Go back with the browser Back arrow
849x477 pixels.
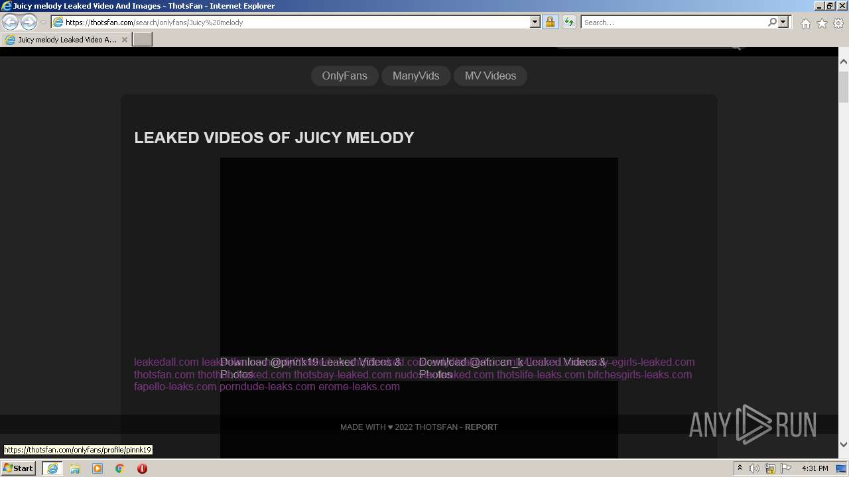pyautogui.click(x=11, y=23)
